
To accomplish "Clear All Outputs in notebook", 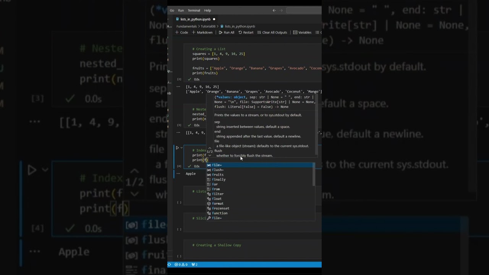I will coord(272,32).
